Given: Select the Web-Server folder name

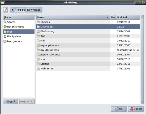Looking at the screenshot, I should [48, 68].
